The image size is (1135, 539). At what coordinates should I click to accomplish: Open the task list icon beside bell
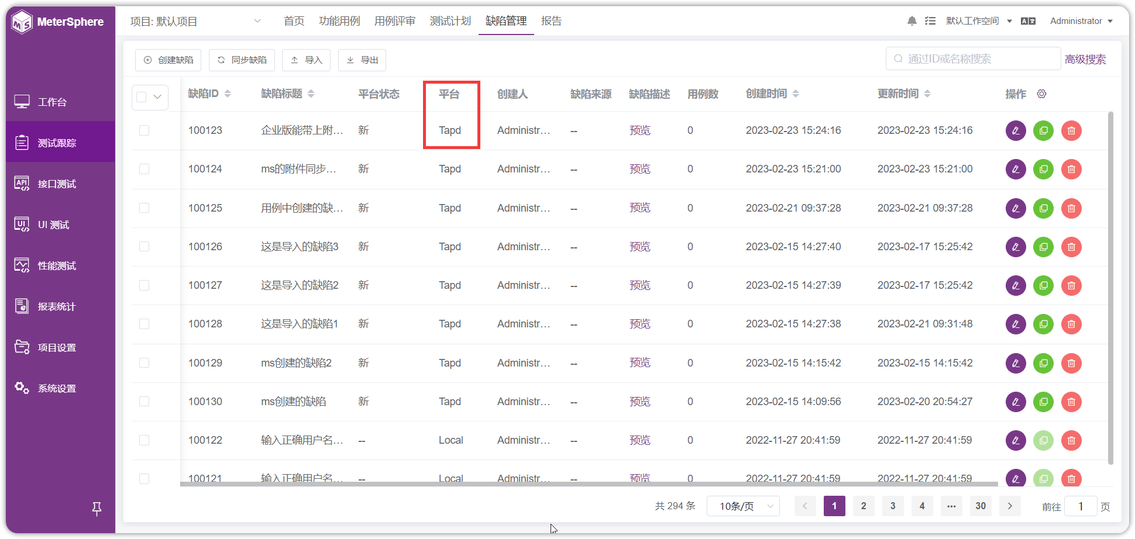[930, 21]
